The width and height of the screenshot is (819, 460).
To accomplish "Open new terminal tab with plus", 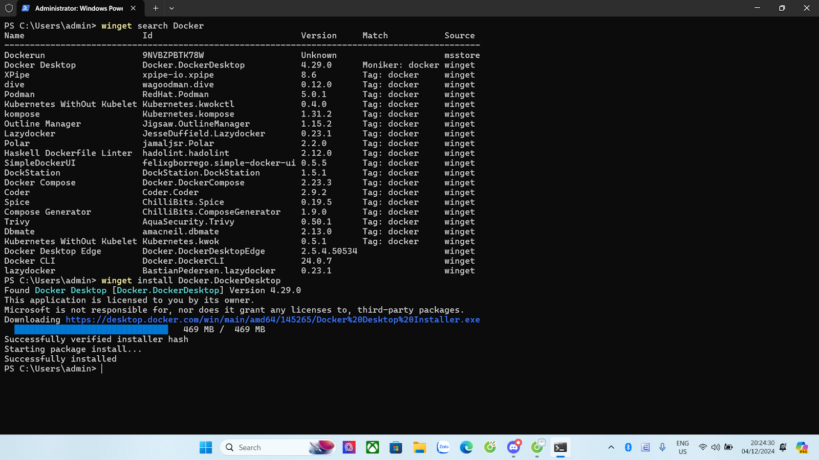I will coord(156,8).
